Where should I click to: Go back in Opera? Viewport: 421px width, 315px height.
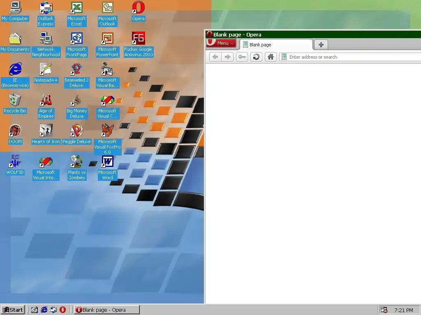(x=215, y=57)
